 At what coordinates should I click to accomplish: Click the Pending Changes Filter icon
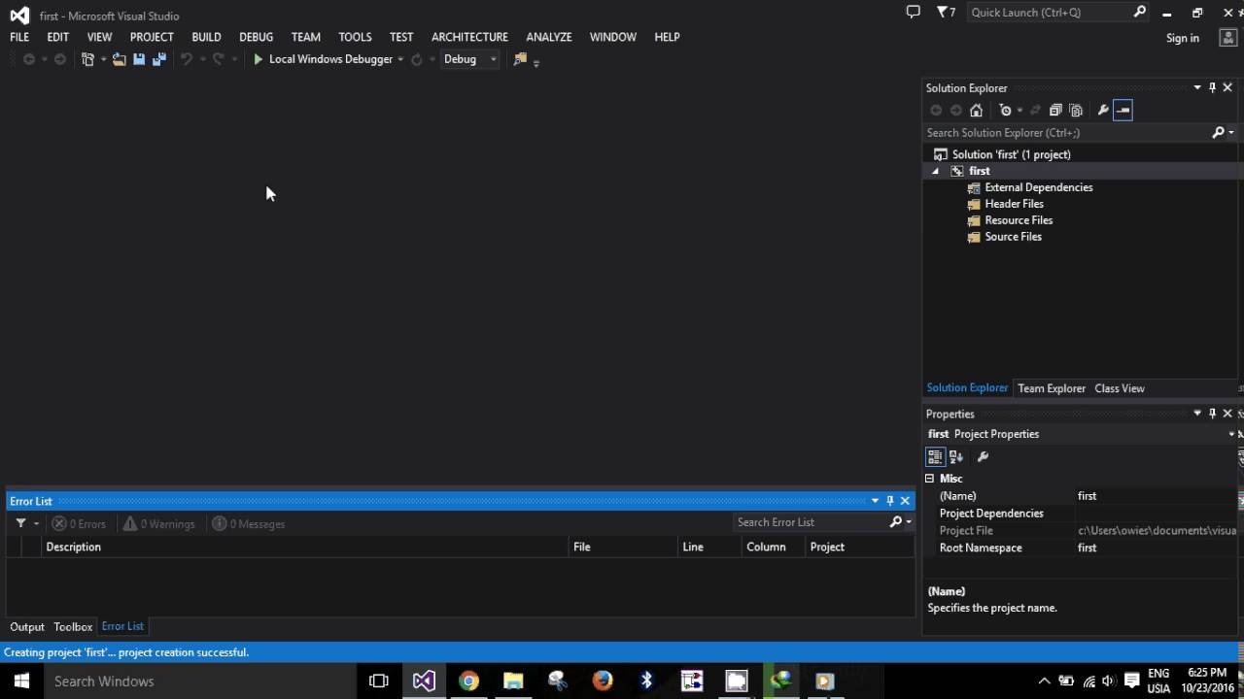click(x=1006, y=111)
